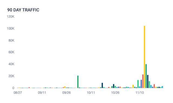This screenshot has width=173, height=103.
Task: Click the 120K y-axis label
Action: click(x=11, y=17)
